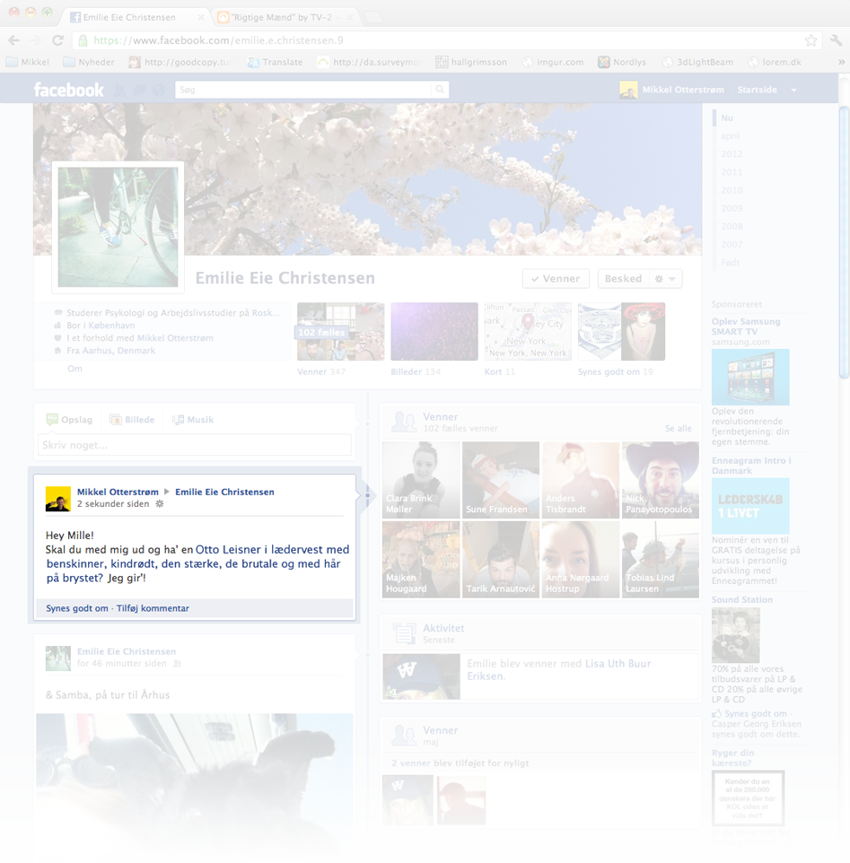
Task: Go to Startside
Action: pos(757,90)
